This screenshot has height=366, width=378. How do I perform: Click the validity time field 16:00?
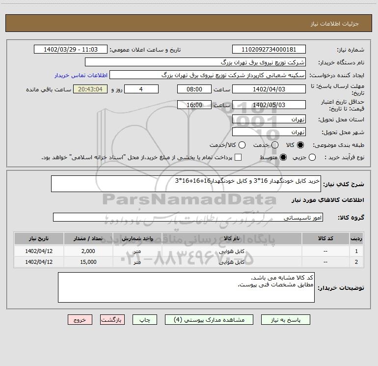click(194, 105)
